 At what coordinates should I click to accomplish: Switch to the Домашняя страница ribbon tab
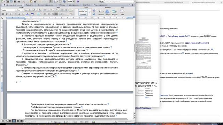pyautogui.click(x=13, y=5)
